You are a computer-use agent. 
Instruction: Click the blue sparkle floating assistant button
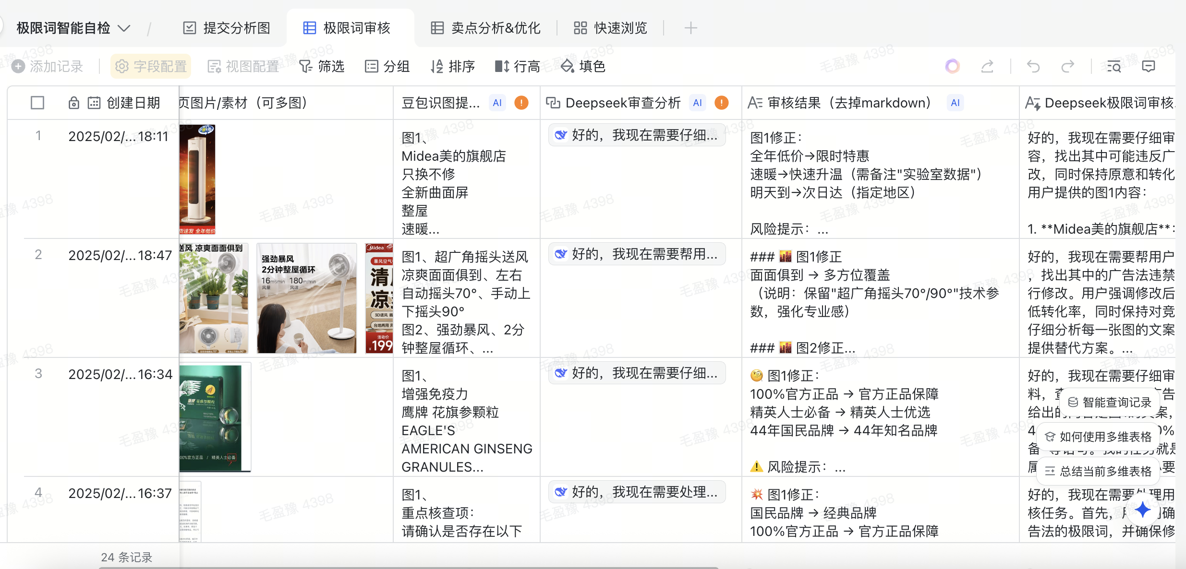click(x=1143, y=510)
